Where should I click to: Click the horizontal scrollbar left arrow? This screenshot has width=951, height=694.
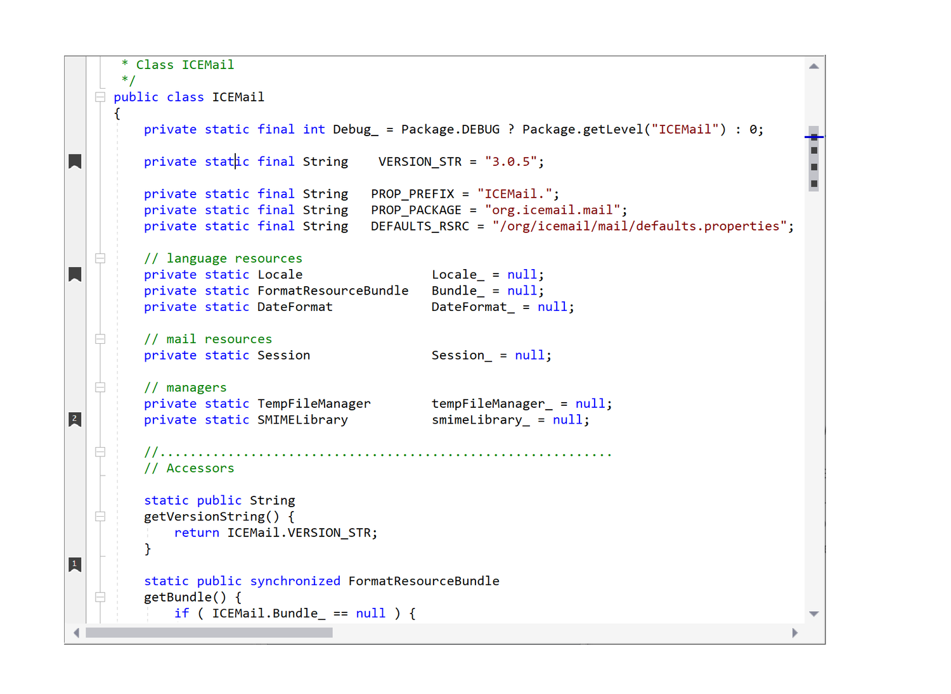(76, 632)
